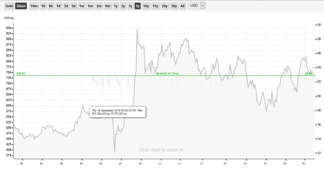
Task: Select the 20y range button
Action: click(165, 6)
